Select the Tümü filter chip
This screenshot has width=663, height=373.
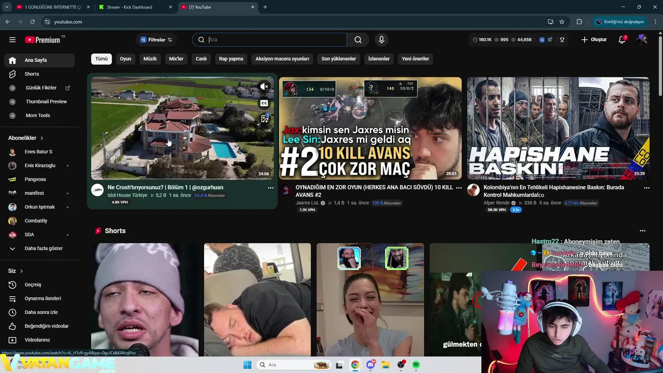102,59
